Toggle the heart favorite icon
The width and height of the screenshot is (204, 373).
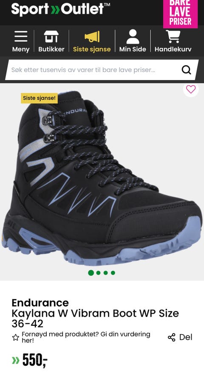coord(191,89)
